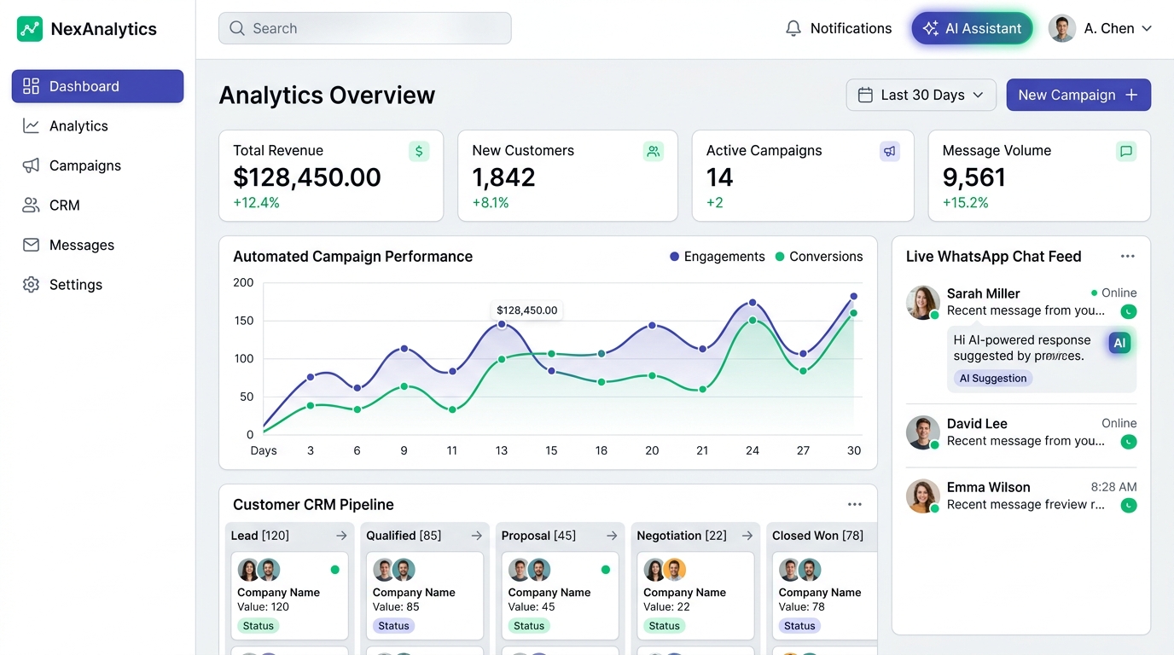Click the arrow on the Lead [120] column

click(341, 536)
